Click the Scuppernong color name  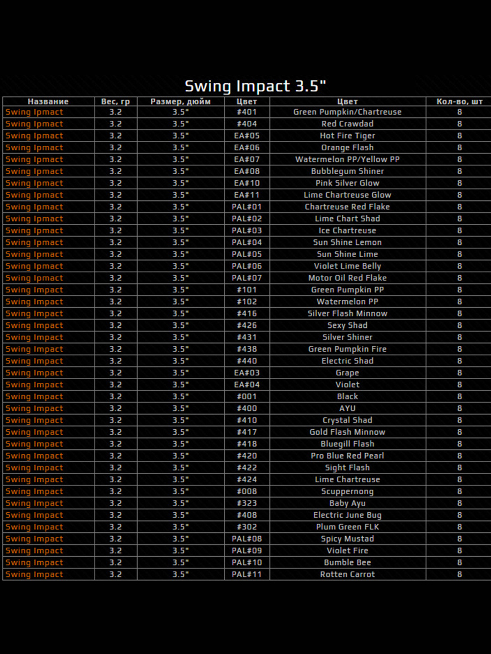coord(348,491)
